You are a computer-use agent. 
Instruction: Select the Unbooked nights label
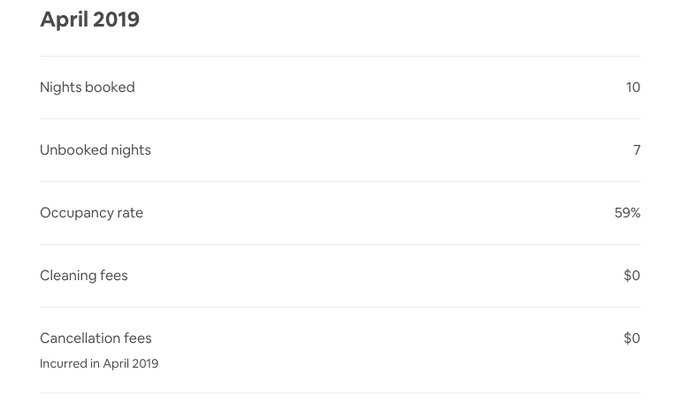96,150
